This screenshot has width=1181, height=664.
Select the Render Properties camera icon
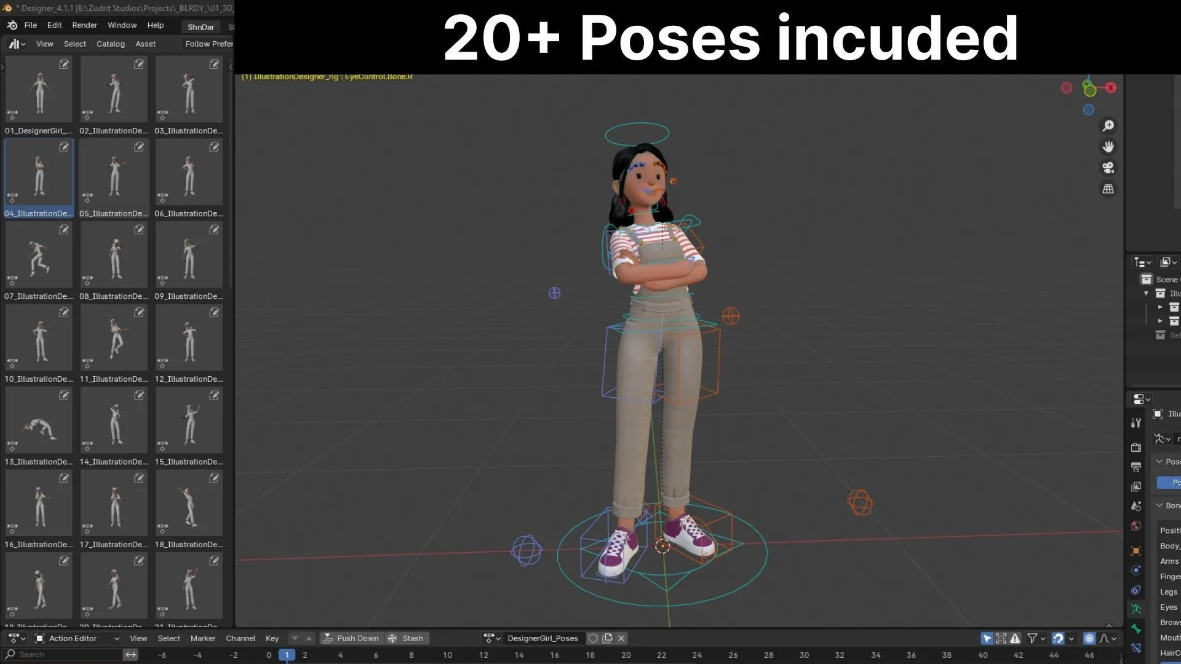(1135, 447)
